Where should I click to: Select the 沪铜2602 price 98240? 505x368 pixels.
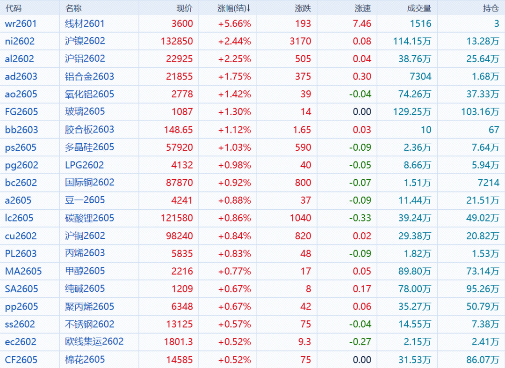pyautogui.click(x=180, y=236)
